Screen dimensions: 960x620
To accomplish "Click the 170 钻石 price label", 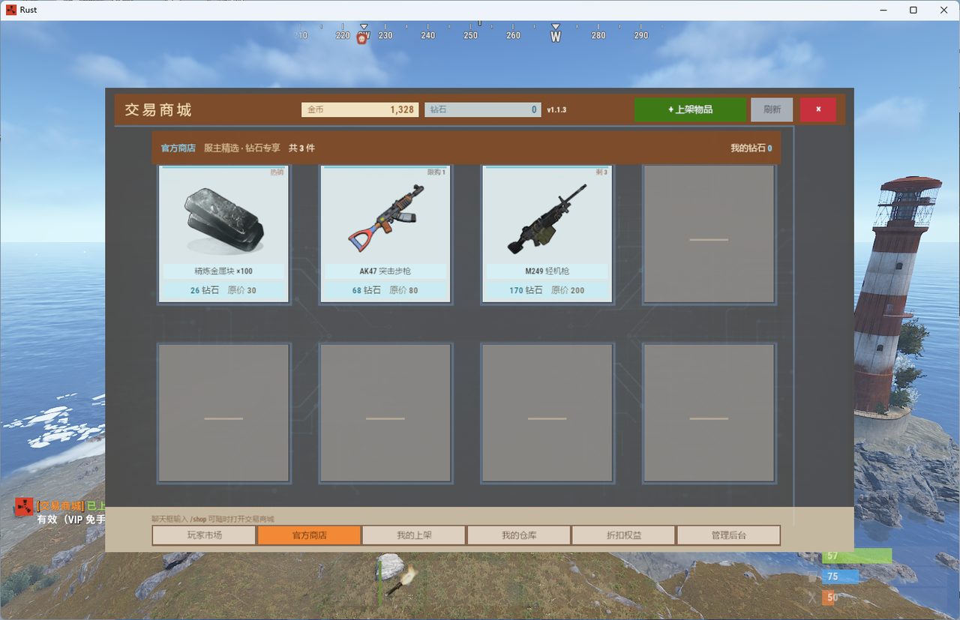I will click(526, 290).
